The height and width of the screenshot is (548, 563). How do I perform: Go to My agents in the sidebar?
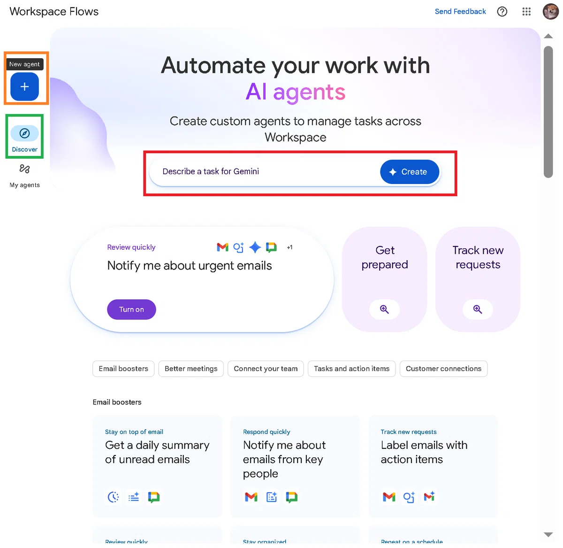[x=24, y=176]
